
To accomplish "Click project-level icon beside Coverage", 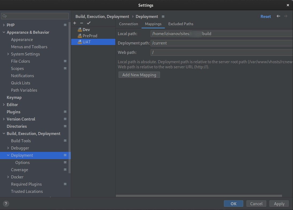I will [x=65, y=170].
